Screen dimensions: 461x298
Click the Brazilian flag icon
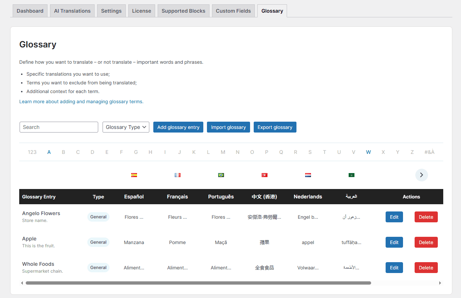coord(221,175)
